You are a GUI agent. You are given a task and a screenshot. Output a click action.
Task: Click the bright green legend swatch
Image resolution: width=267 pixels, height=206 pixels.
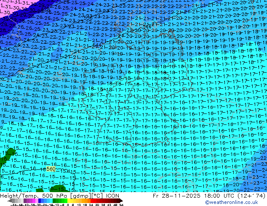click(66, 201)
